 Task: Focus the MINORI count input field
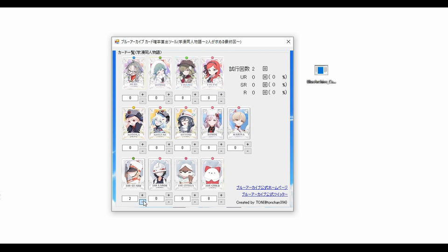[x=182, y=148]
